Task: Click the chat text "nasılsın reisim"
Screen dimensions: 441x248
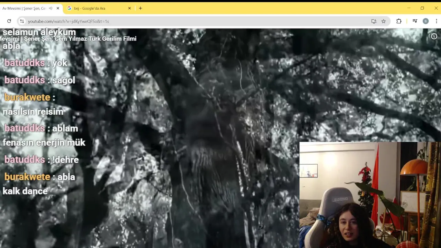Action: click(33, 112)
